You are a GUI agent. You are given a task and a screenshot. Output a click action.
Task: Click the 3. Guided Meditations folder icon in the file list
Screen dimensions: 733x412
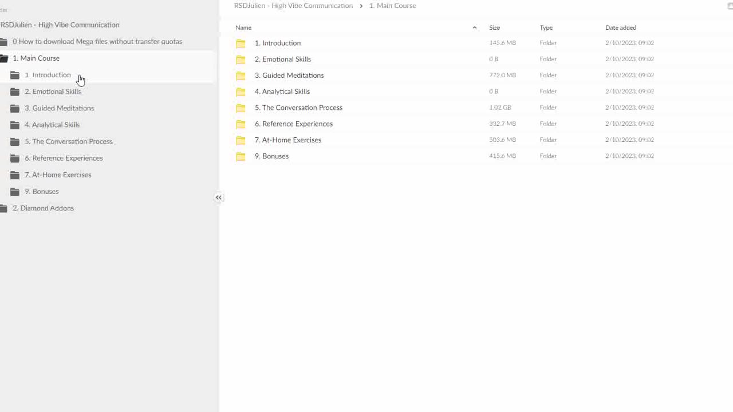(241, 75)
